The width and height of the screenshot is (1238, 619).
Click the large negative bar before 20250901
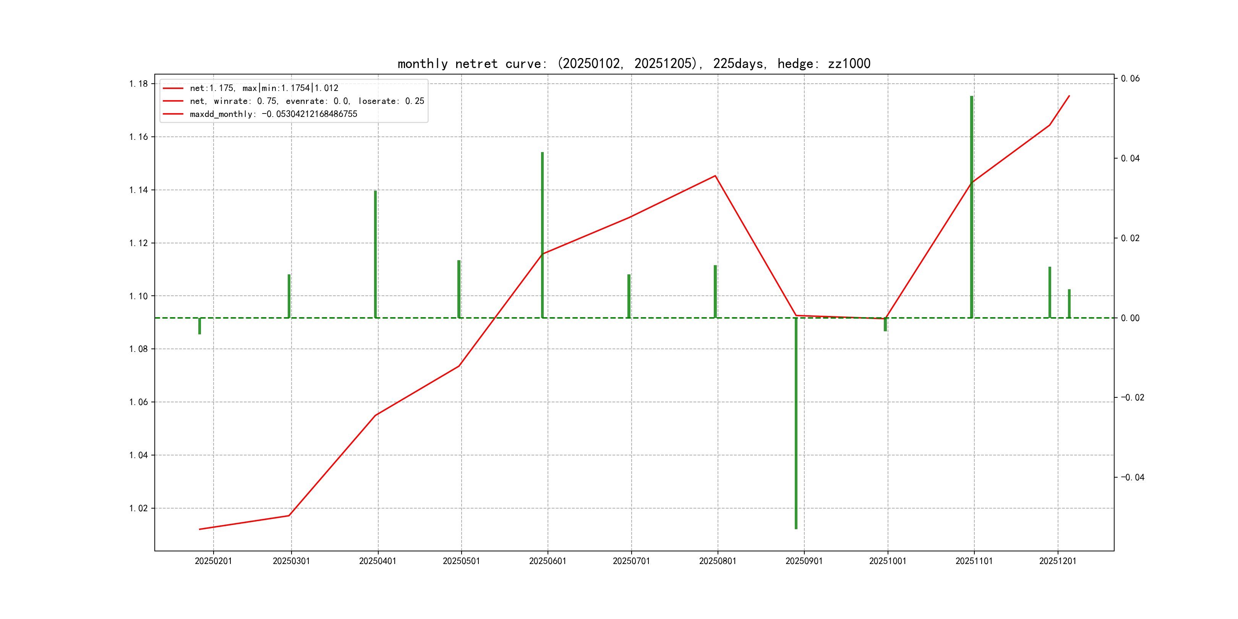click(x=796, y=423)
